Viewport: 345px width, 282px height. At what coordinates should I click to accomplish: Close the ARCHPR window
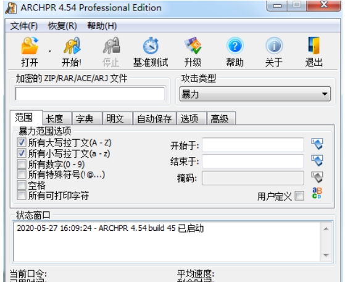click(x=324, y=6)
